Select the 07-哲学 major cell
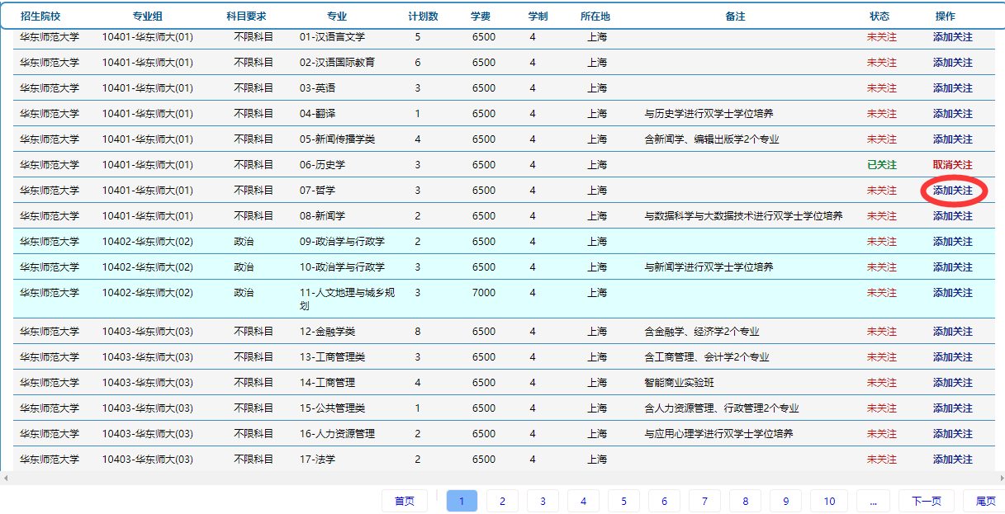 317,191
